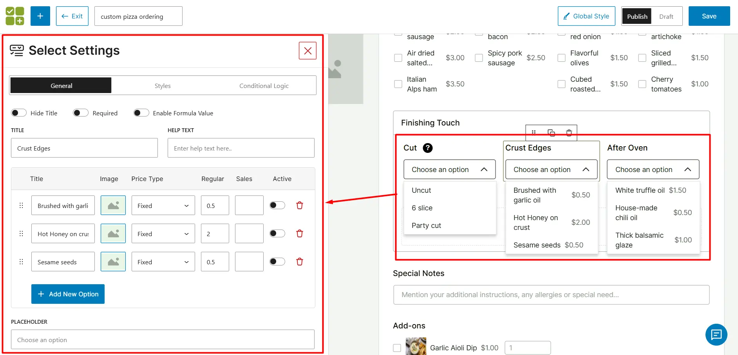Switch to the Styles tab

click(163, 85)
